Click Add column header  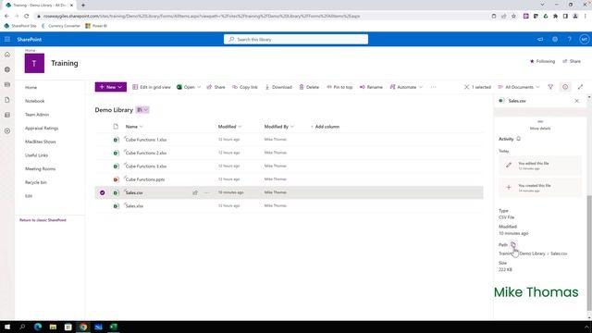coord(325,127)
